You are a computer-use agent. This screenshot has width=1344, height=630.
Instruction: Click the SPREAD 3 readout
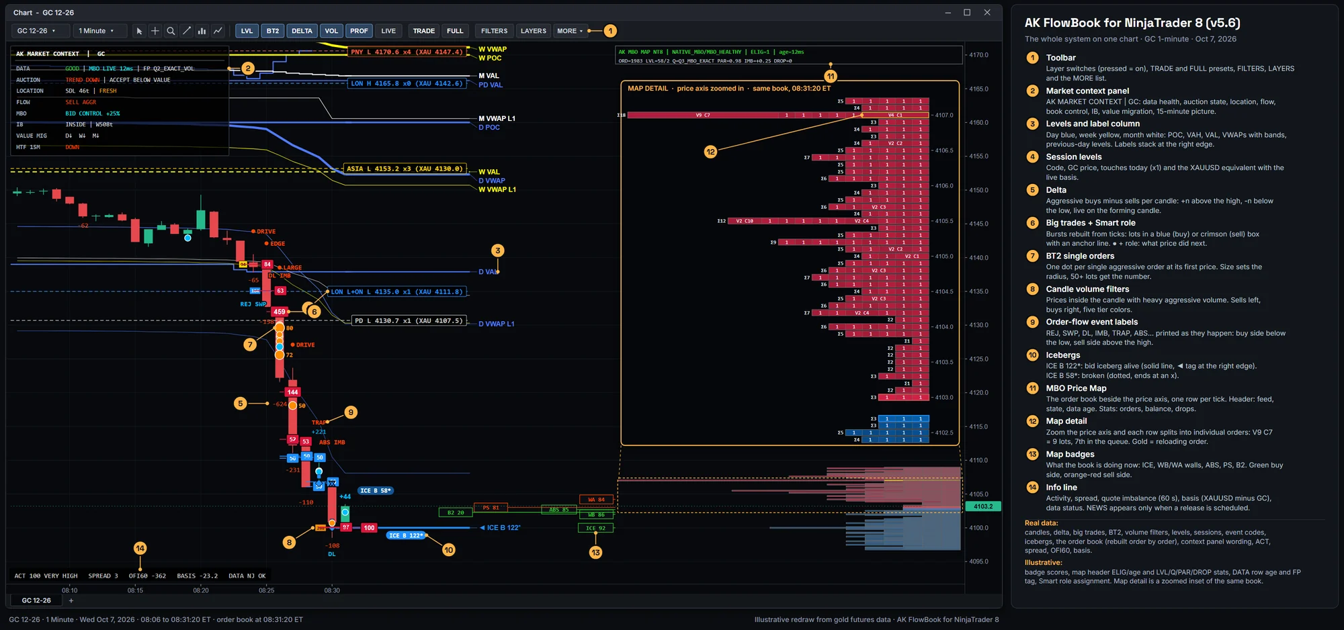click(x=103, y=576)
